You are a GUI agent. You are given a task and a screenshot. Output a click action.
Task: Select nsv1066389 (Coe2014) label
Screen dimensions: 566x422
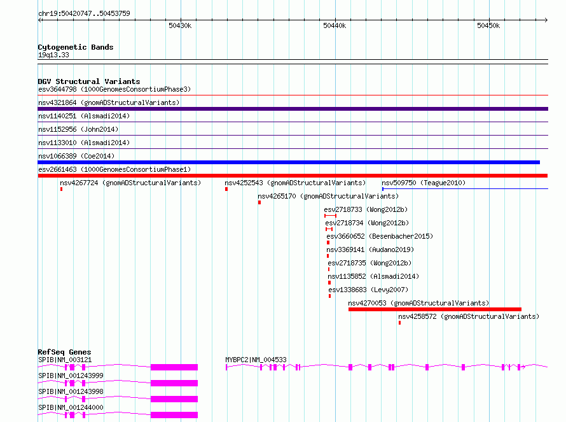[x=76, y=156]
